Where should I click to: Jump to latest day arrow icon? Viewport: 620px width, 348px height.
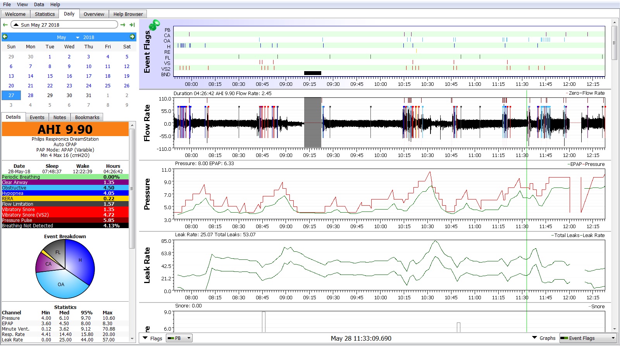(132, 25)
